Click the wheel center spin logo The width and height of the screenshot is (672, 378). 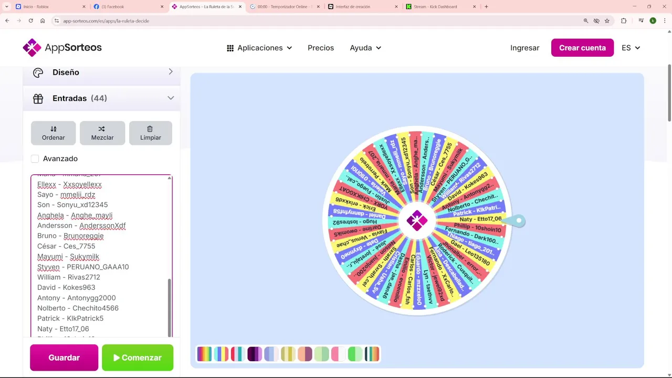417,220
